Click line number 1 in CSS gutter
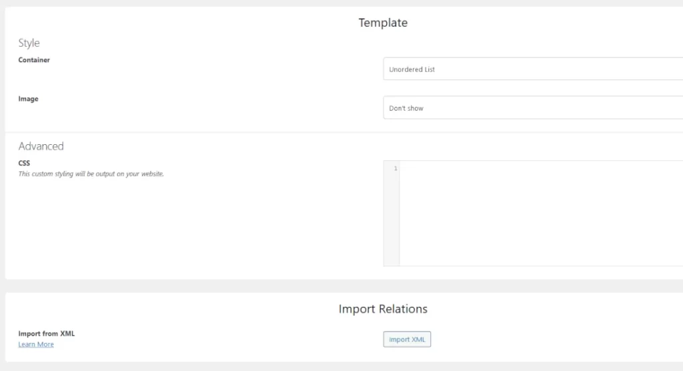683x371 pixels. click(396, 168)
